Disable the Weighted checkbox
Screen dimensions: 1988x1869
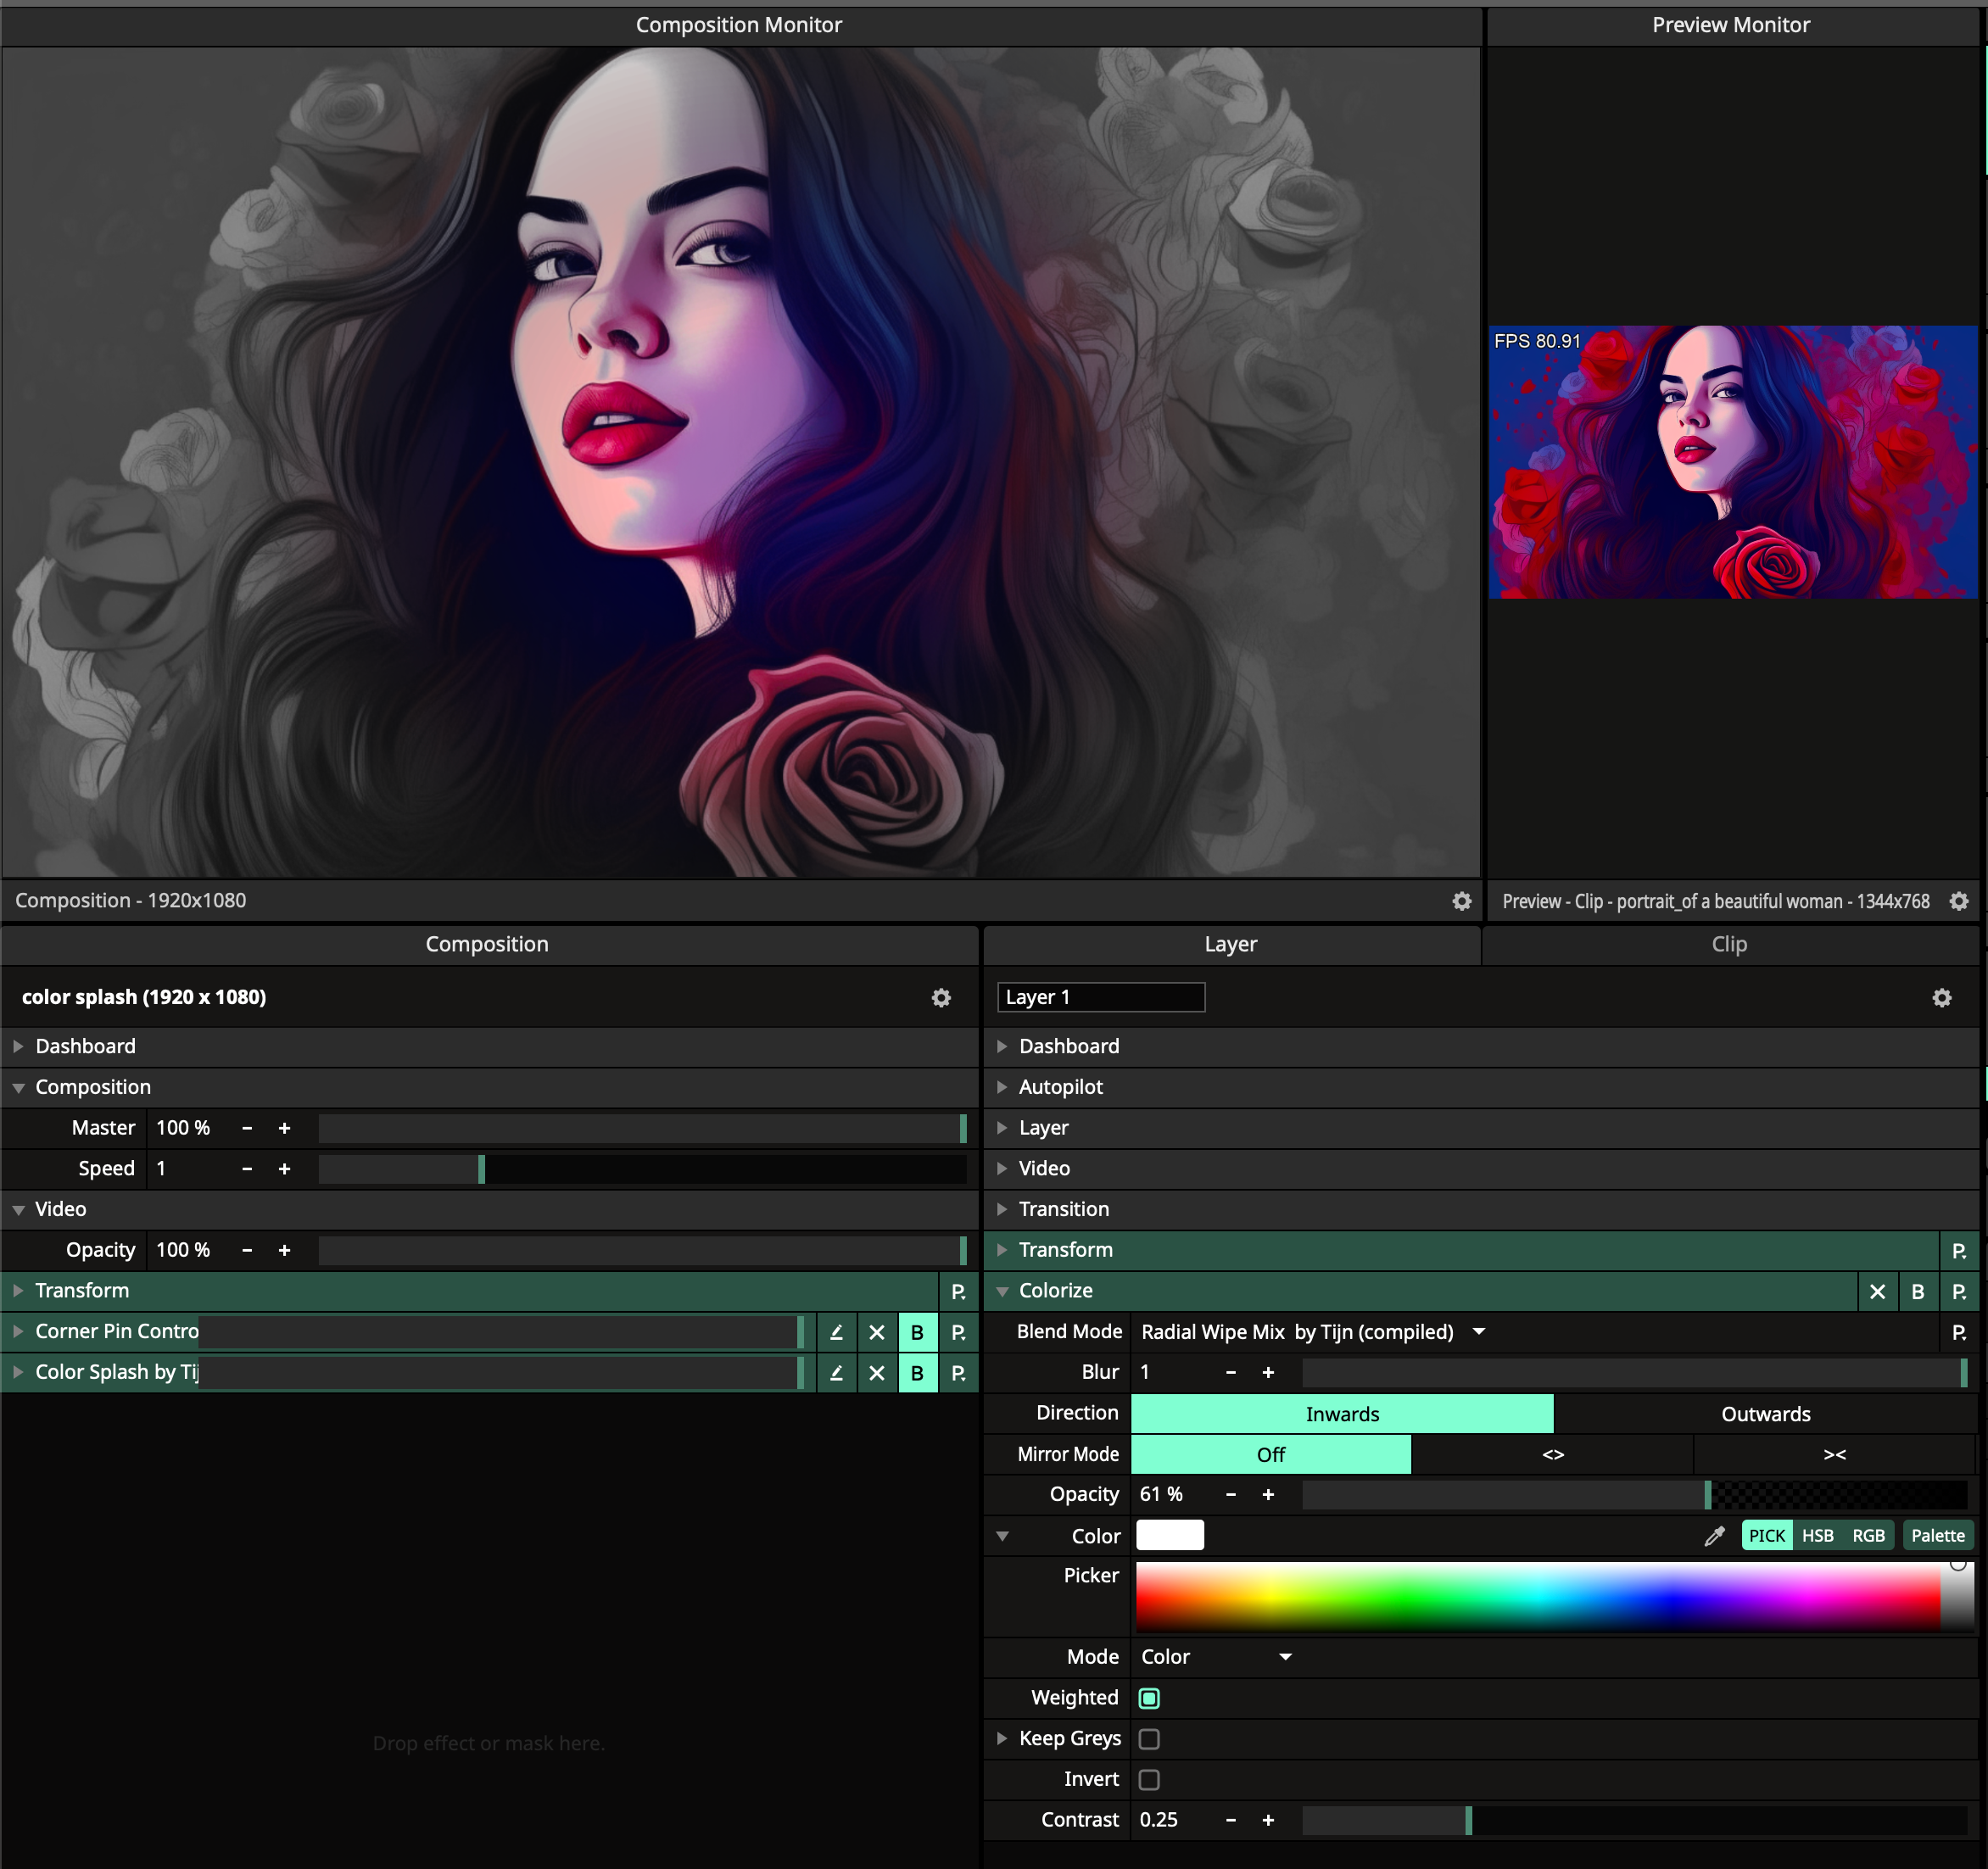coord(1149,1698)
